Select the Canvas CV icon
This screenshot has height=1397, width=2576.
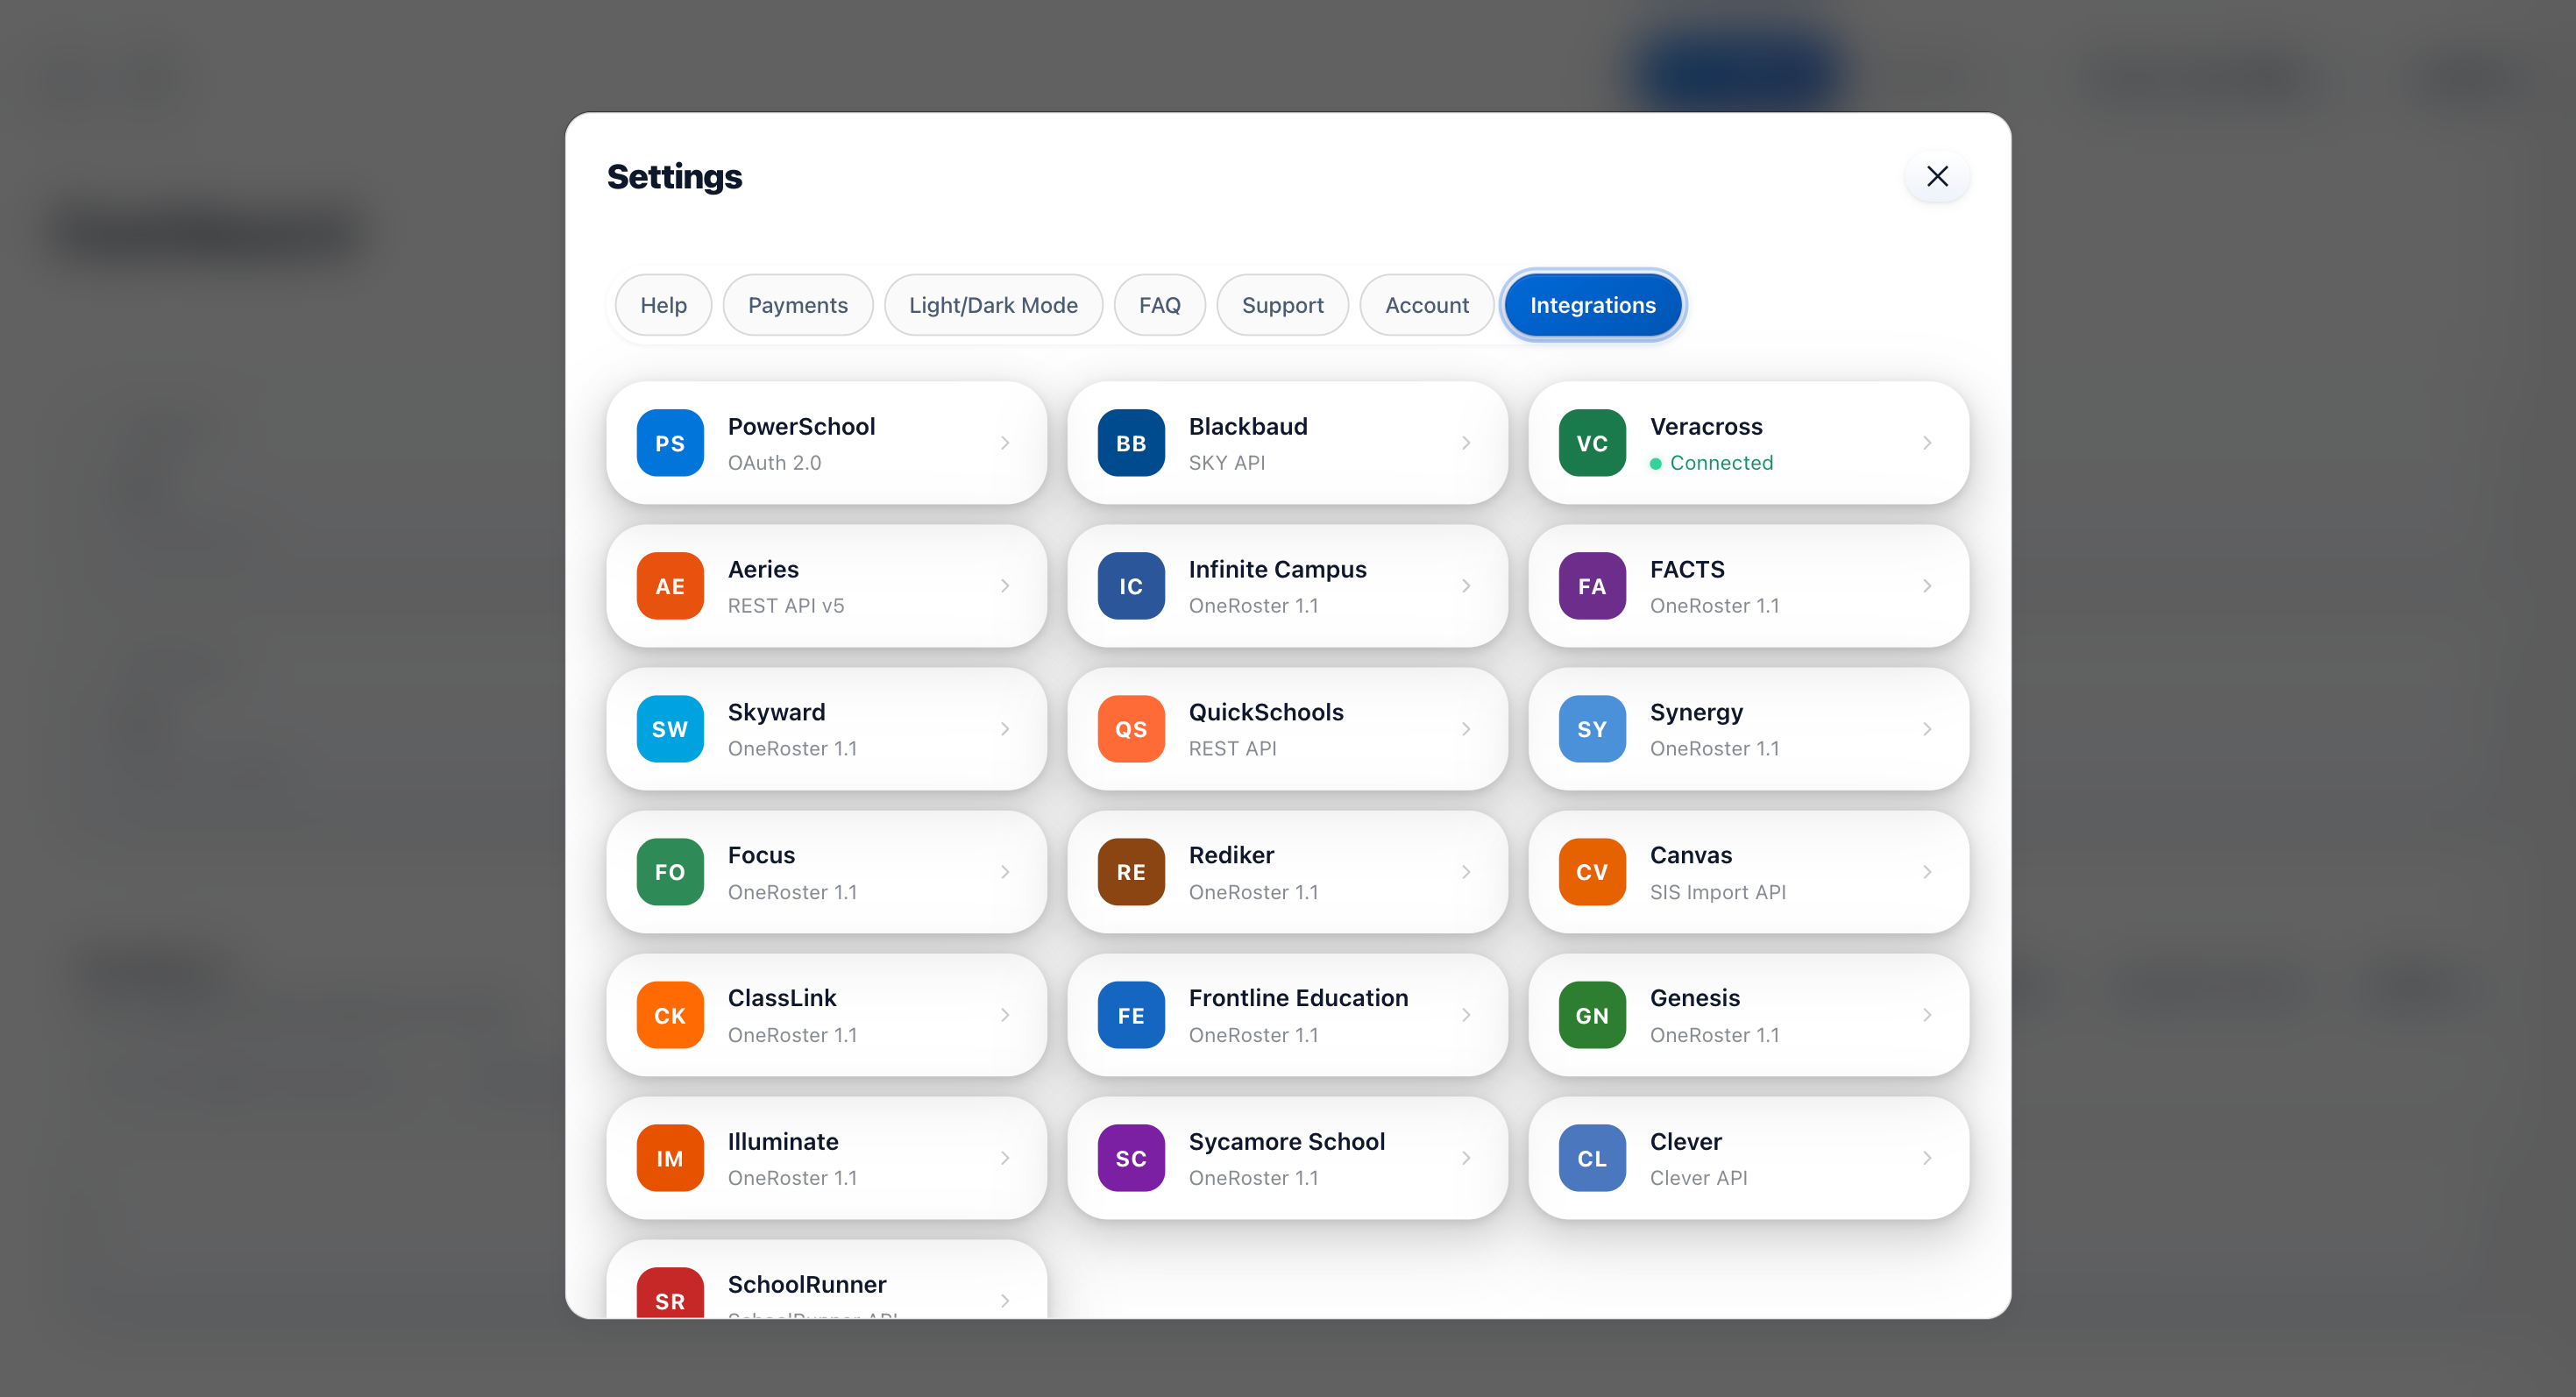click(1592, 872)
